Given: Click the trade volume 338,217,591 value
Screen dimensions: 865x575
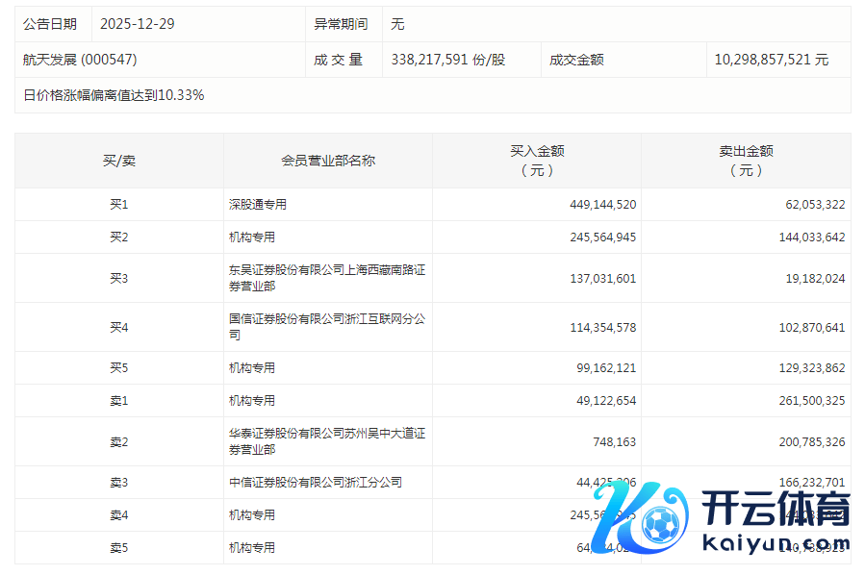Looking at the screenshot, I should pyautogui.click(x=447, y=60).
